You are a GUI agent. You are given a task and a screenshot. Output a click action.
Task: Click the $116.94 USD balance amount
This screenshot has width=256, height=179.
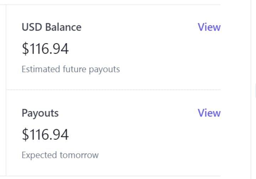(x=45, y=48)
